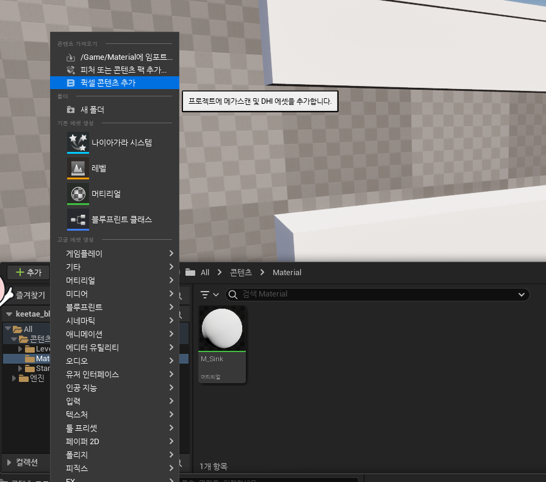Open the dropdown arrow between 콘텐츠 and Material
Screen dimensions: 546x482
pos(262,272)
